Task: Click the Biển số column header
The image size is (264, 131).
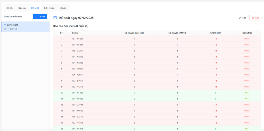Action: click(75, 33)
